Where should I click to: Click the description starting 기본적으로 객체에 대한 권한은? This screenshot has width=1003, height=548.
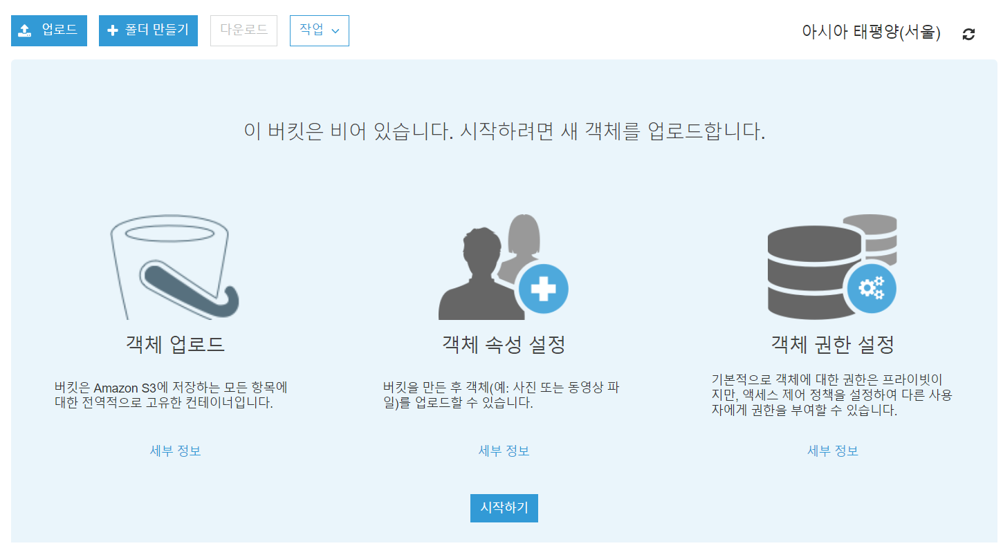point(832,395)
